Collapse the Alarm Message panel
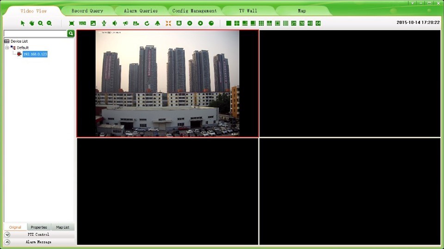 pyautogui.click(x=7, y=242)
